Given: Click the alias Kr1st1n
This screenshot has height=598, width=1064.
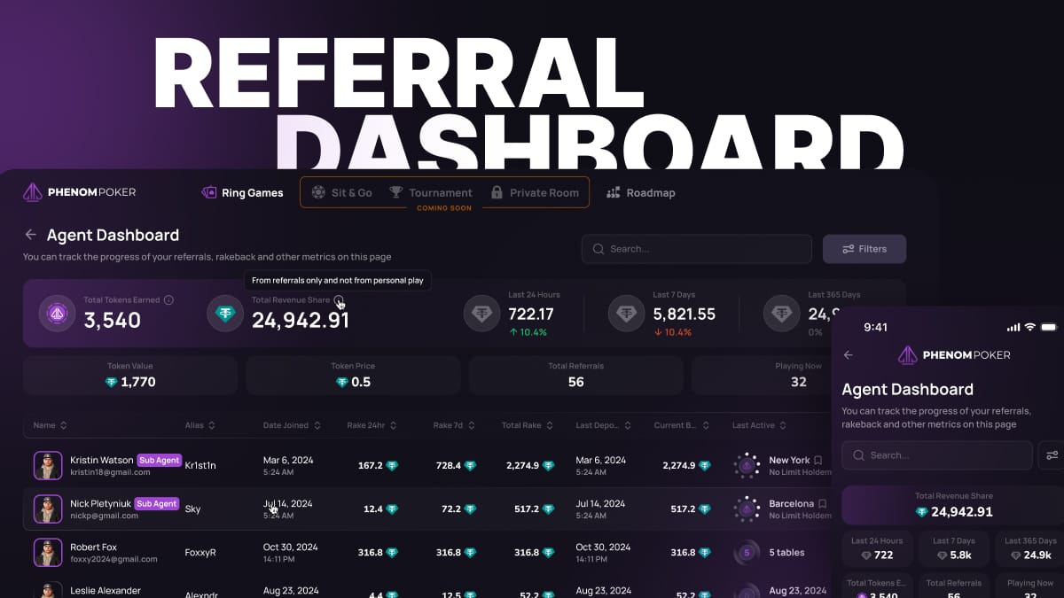Looking at the screenshot, I should click(200, 466).
